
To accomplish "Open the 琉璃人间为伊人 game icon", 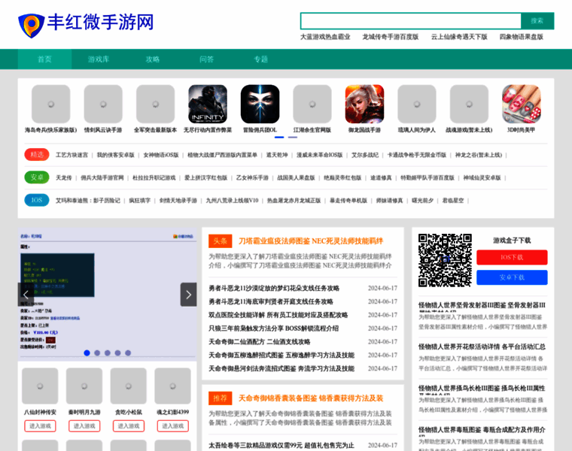I will click(417, 104).
